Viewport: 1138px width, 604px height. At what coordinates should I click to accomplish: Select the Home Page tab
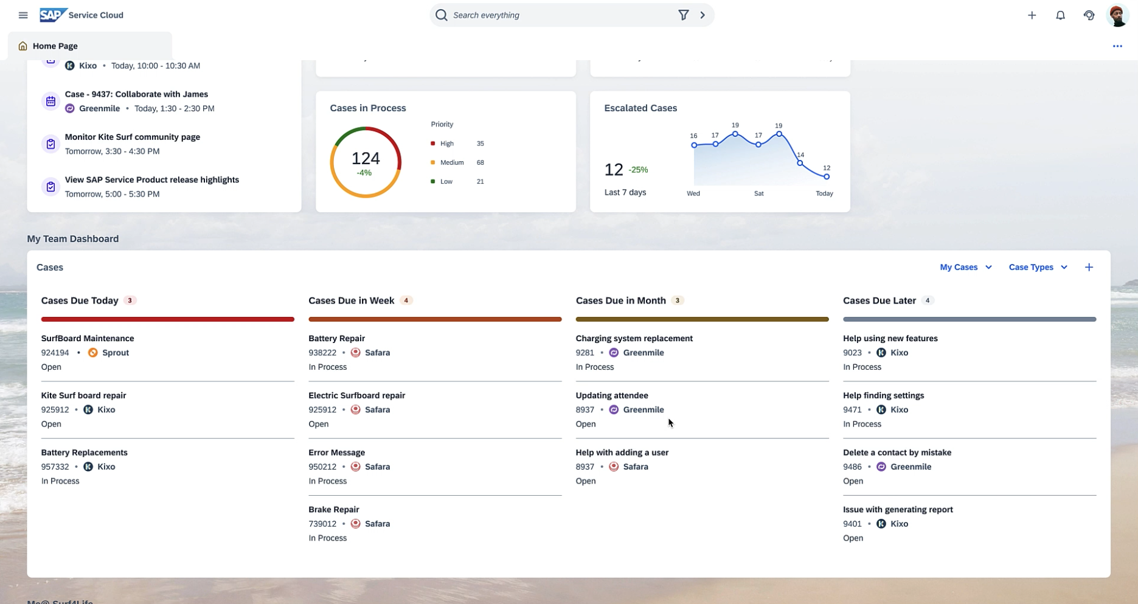coord(55,46)
